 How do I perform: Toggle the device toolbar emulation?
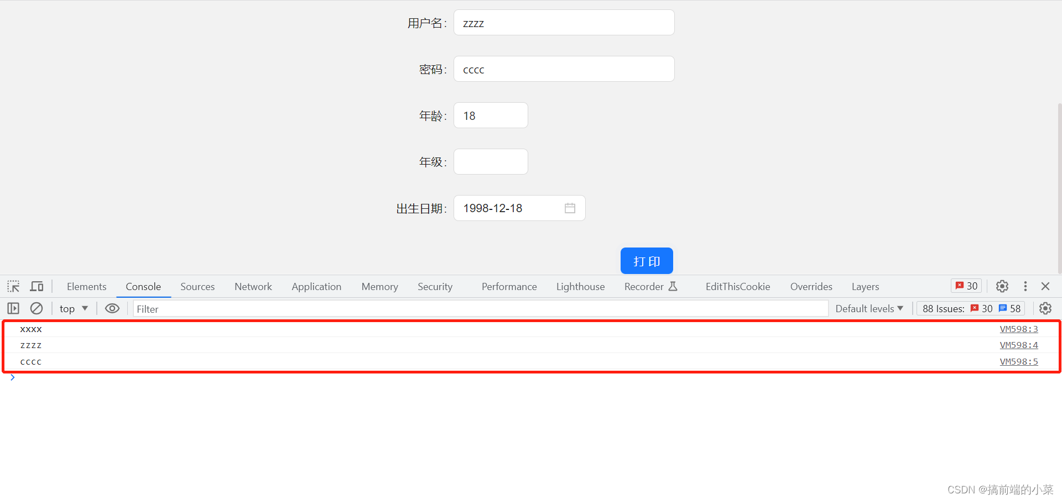[x=37, y=286]
